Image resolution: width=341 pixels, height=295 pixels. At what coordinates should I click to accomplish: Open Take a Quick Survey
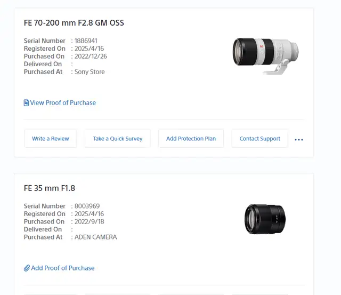click(x=118, y=139)
